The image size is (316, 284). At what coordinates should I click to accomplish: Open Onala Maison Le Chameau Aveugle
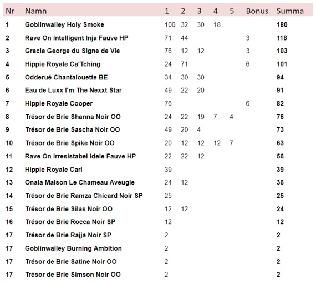tap(80, 182)
